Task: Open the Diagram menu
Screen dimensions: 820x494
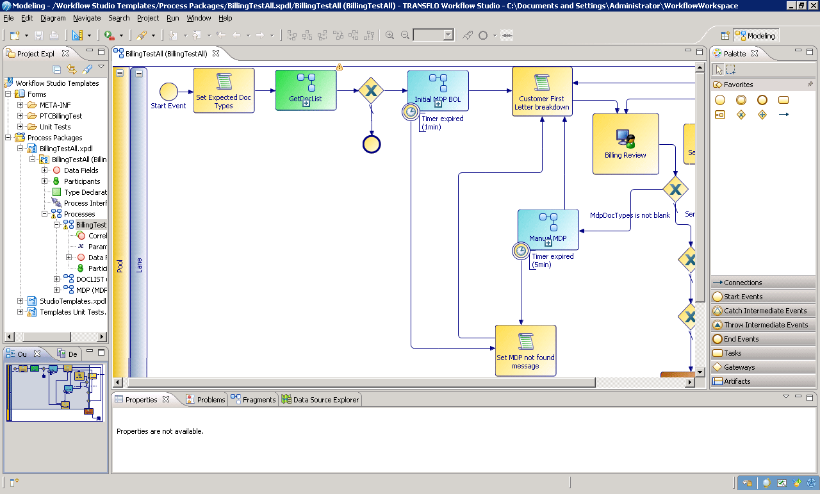Action: coord(53,18)
